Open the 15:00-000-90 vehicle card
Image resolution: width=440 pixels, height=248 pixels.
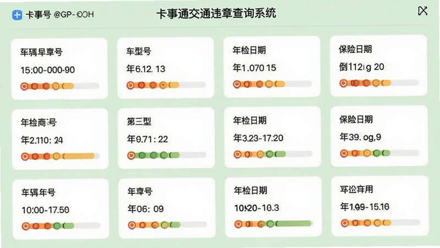(59, 68)
